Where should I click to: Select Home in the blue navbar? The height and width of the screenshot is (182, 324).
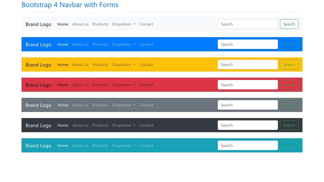(63, 44)
